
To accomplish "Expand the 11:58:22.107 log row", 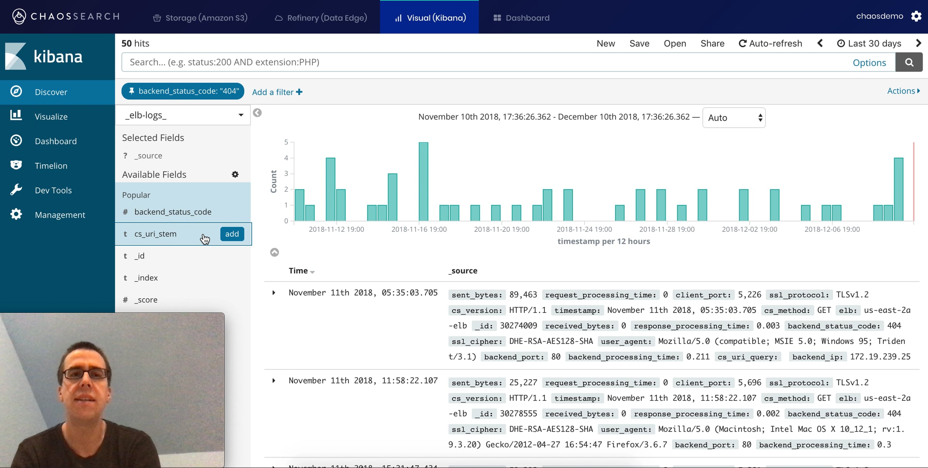I will [x=274, y=381].
